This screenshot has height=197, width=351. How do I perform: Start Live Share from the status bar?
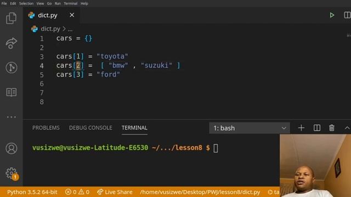115,192
